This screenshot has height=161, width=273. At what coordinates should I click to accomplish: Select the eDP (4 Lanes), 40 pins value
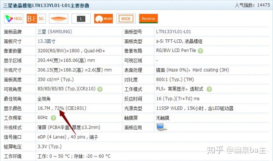68,137
